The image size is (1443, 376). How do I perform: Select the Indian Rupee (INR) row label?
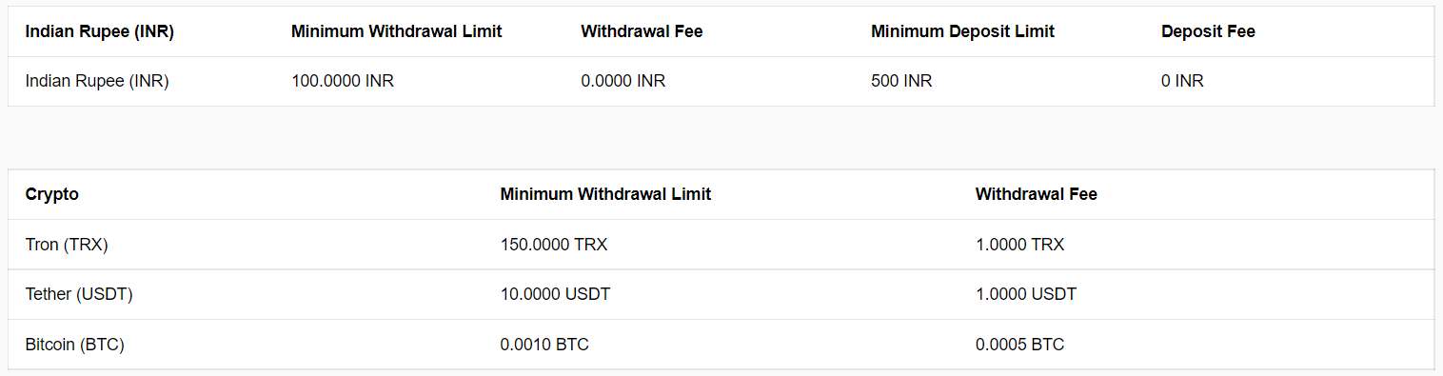click(x=97, y=81)
